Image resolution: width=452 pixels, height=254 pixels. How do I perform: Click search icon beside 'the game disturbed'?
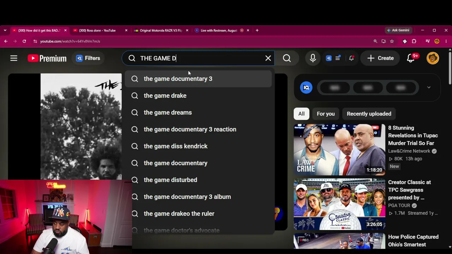(x=135, y=180)
